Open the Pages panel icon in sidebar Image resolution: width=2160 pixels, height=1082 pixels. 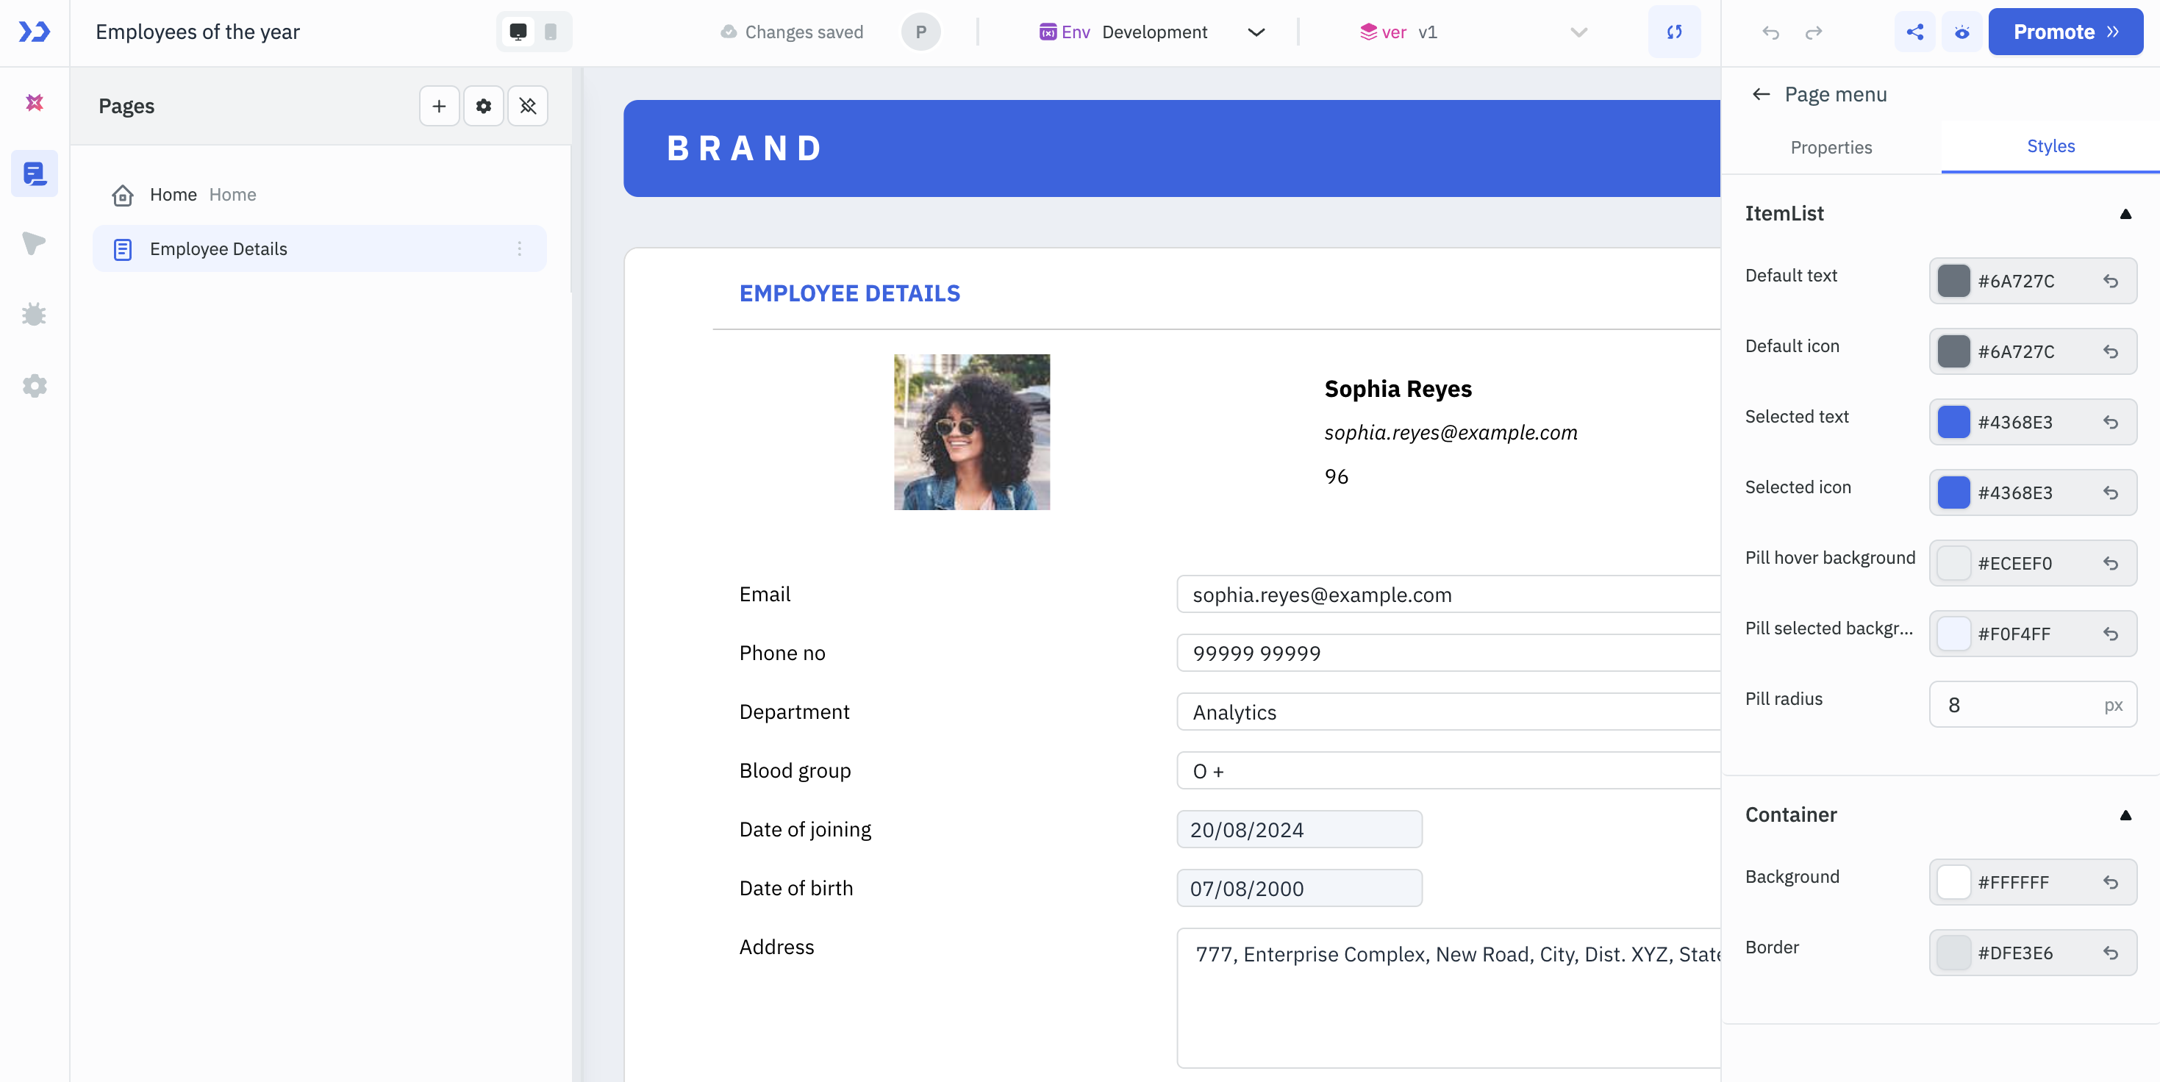35,173
